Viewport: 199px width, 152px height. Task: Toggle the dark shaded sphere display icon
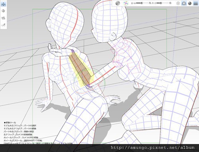pos(190,3)
